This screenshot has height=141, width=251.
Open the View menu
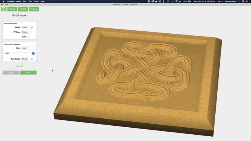[36, 2]
